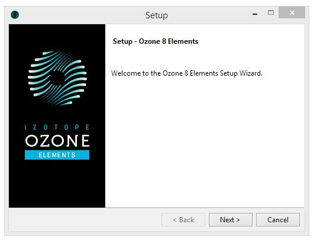The width and height of the screenshot is (317, 243).
Task: Click the swirling Ozone sphere logo
Action: [57, 78]
